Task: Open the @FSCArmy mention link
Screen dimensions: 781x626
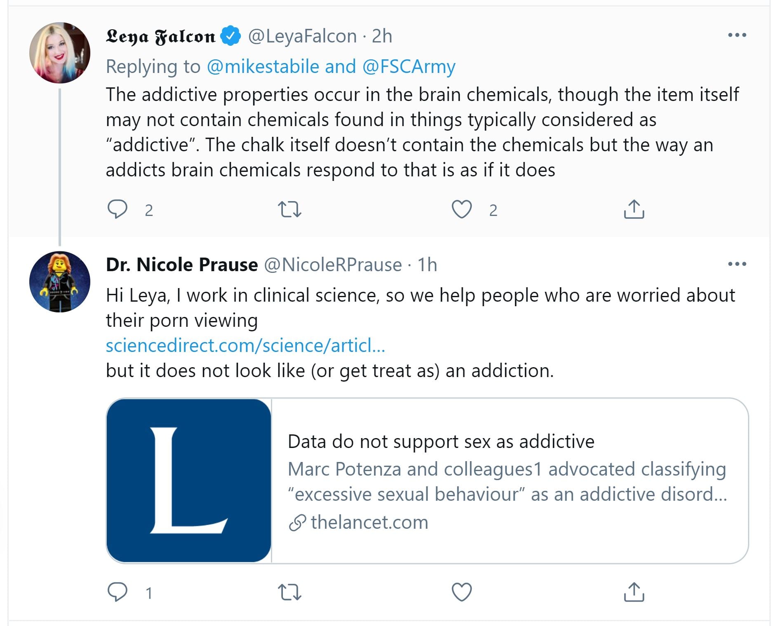Action: pyautogui.click(x=409, y=67)
